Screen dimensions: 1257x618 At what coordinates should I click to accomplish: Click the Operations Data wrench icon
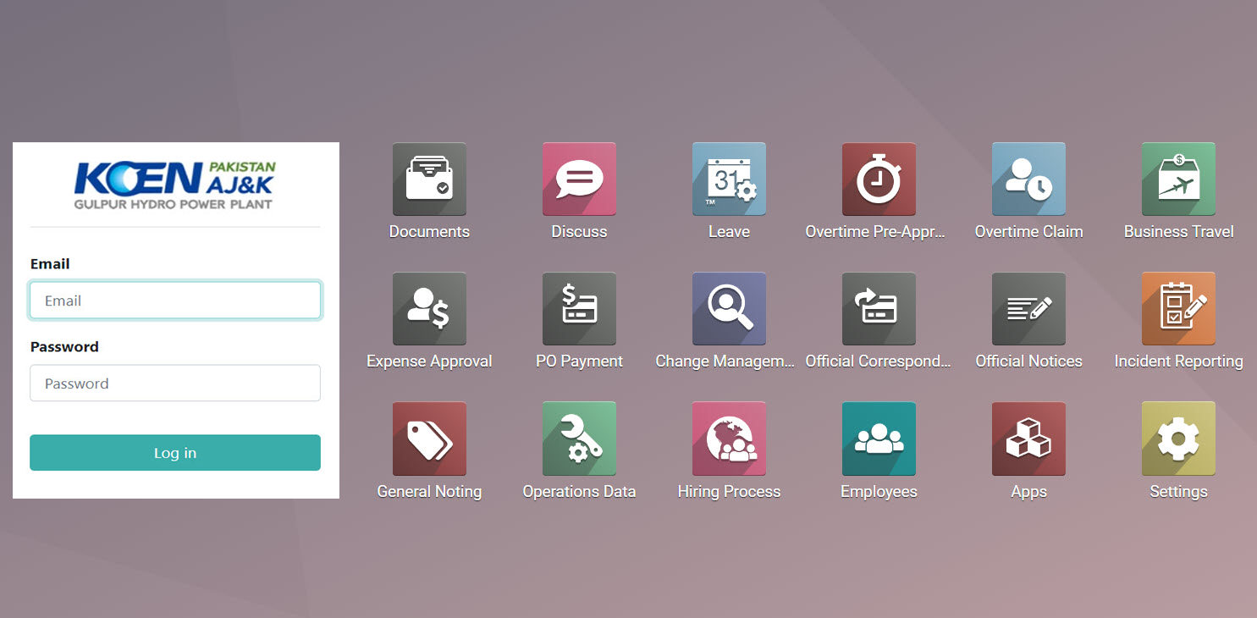click(x=579, y=439)
